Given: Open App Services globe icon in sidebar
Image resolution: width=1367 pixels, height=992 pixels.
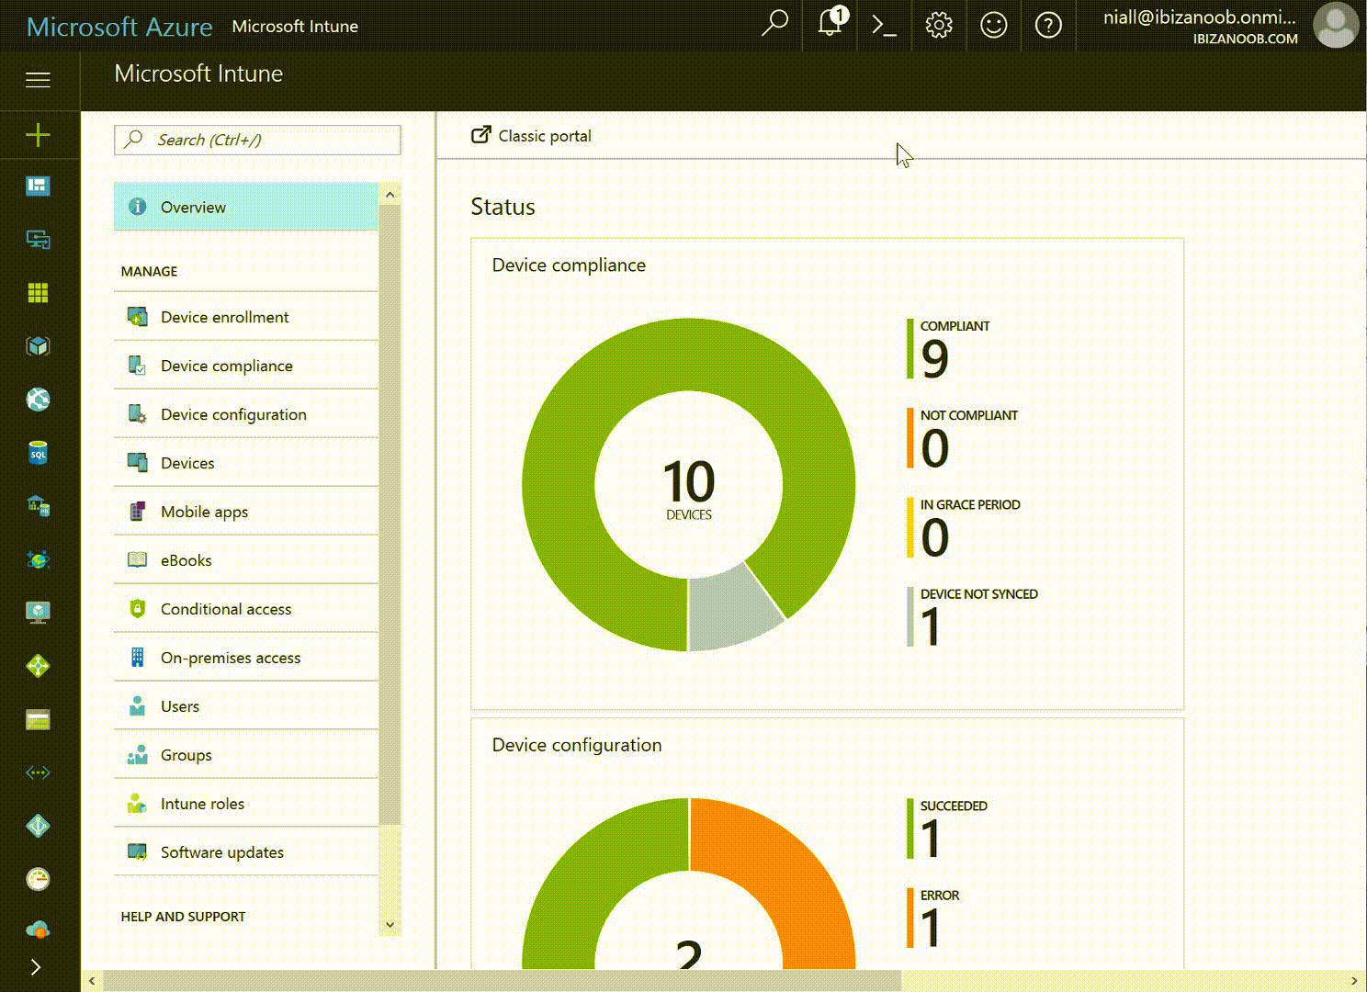Looking at the screenshot, I should click(x=38, y=400).
